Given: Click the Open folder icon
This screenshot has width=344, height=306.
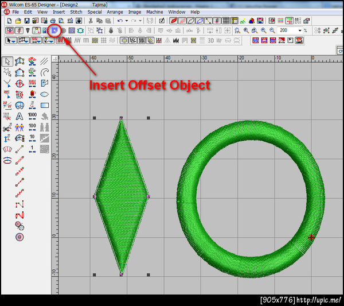Looking at the screenshot, I should point(18,21).
